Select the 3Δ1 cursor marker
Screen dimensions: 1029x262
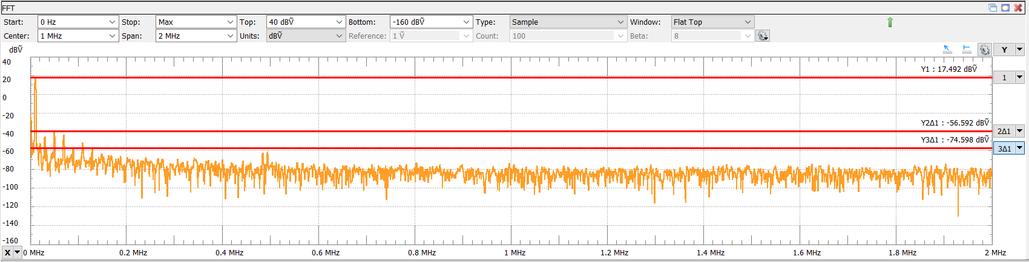click(1004, 149)
